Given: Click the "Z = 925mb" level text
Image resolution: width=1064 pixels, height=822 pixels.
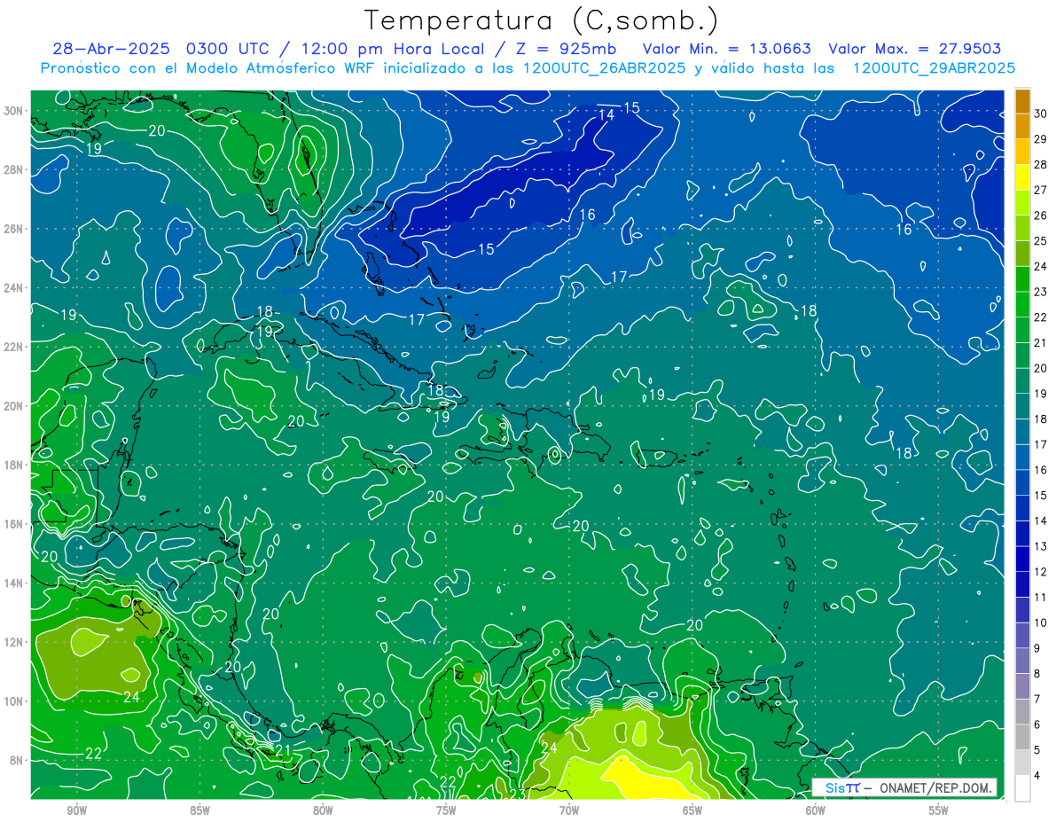Looking at the screenshot, I should 567,49.
